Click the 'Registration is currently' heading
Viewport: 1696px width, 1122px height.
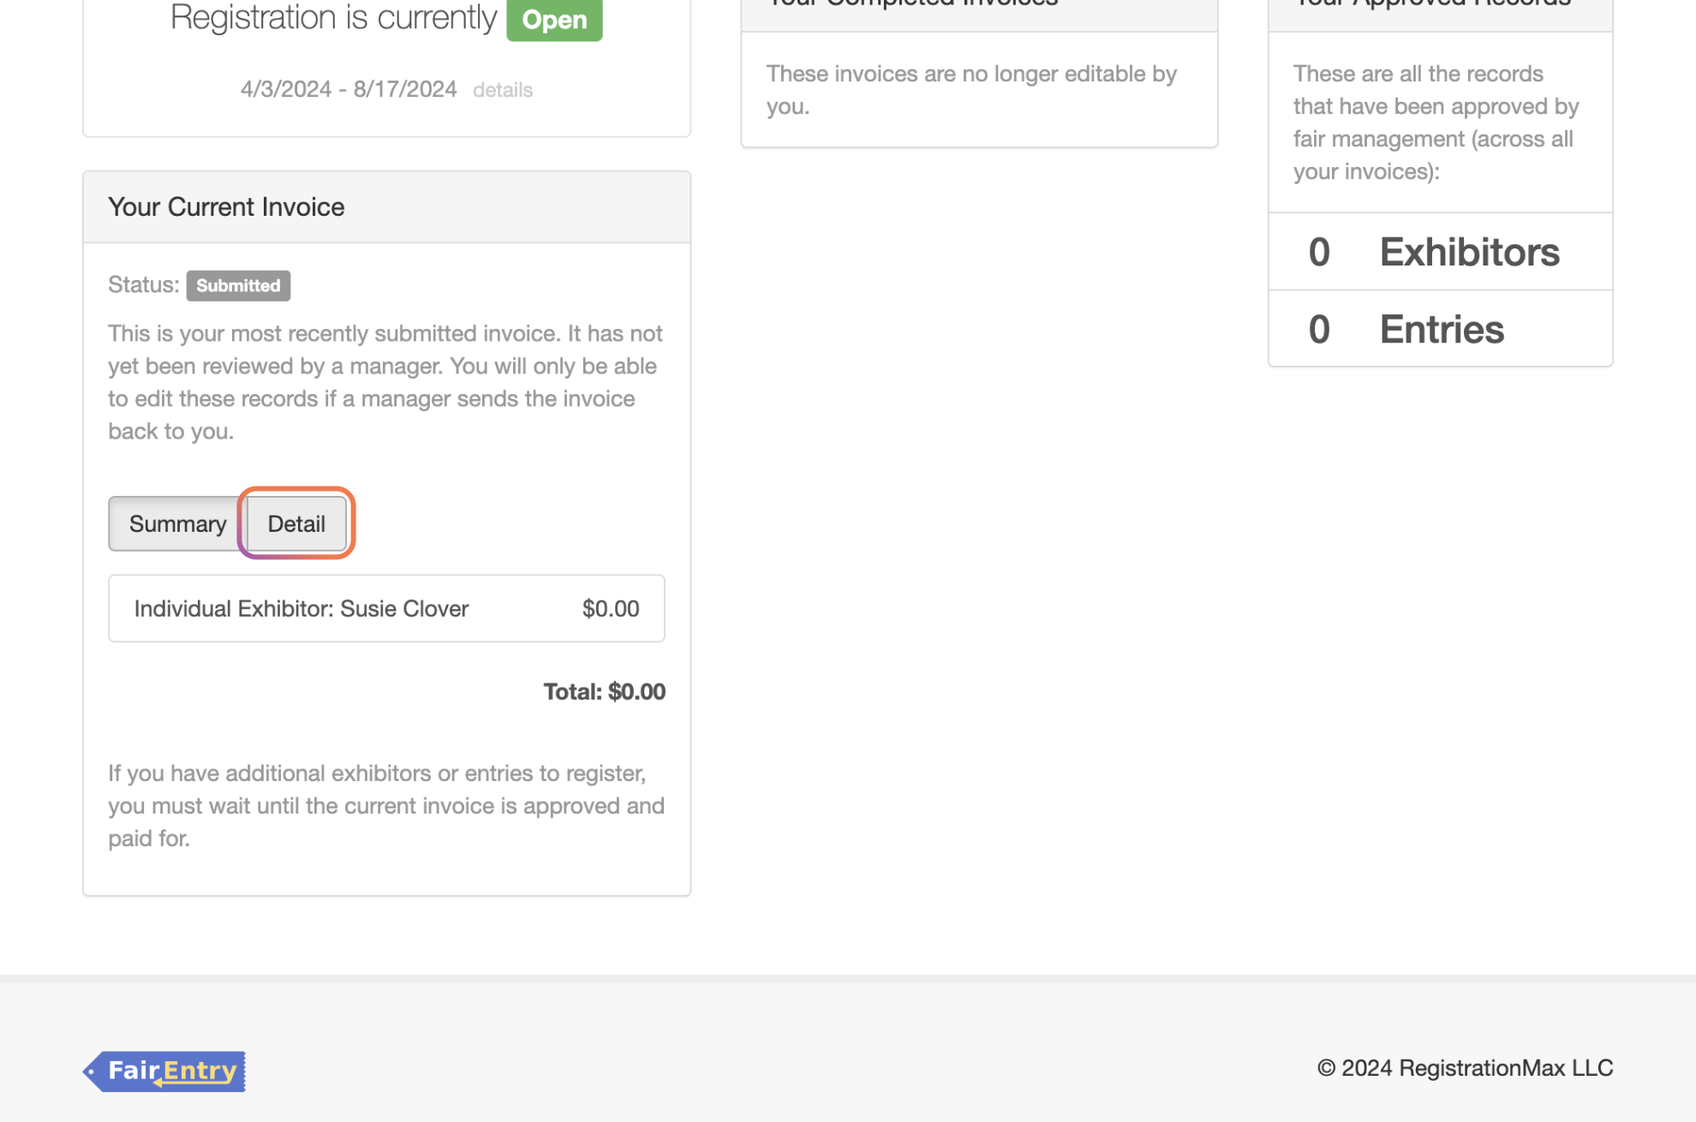pos(333,17)
